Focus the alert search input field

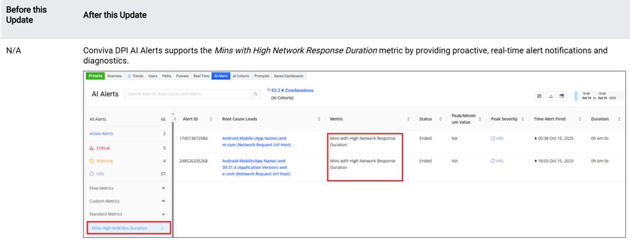pos(187,94)
